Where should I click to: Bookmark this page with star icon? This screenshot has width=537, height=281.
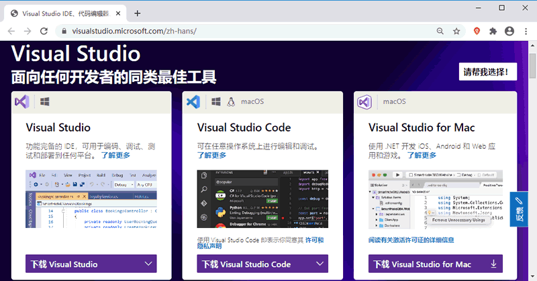(x=456, y=31)
